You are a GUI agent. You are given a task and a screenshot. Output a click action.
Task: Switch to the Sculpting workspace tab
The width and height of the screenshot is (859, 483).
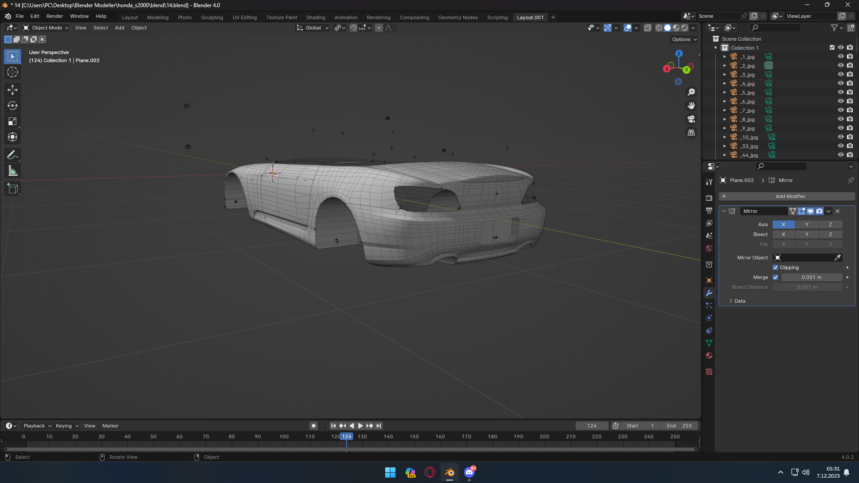coord(212,17)
